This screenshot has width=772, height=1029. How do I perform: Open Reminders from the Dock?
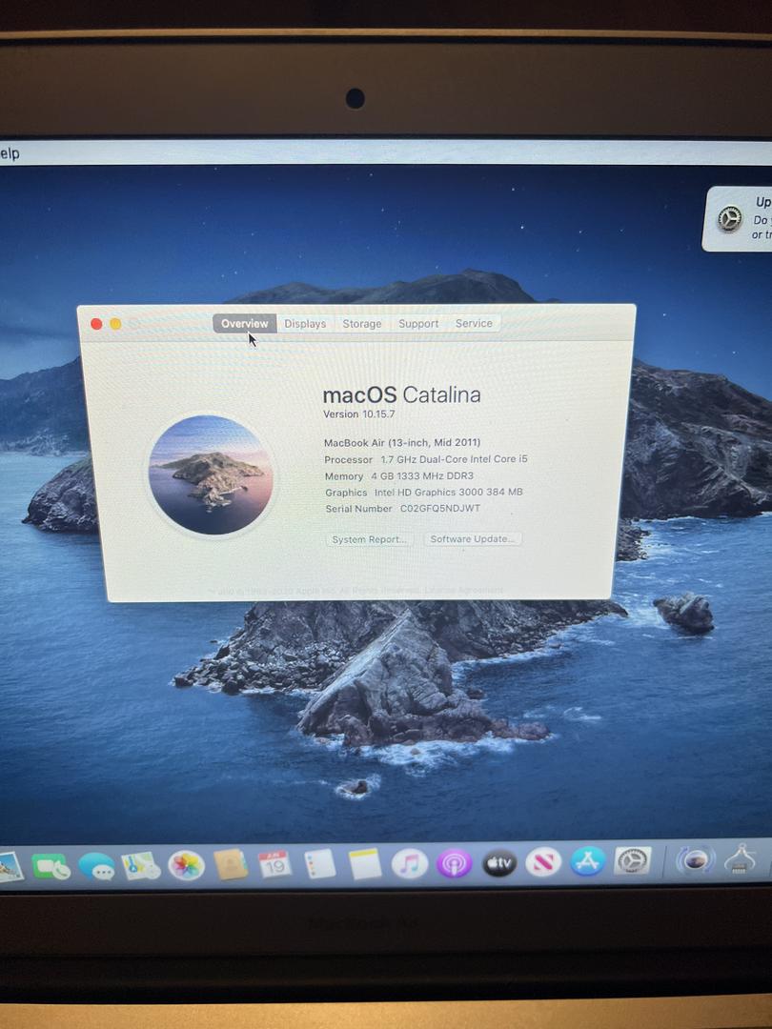click(320, 864)
